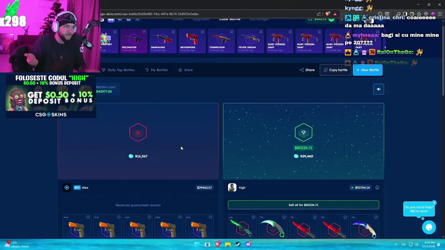The height and width of the screenshot is (250, 445).
Task: Click the Battle's cost $42977.20 label
Action: coord(106,89)
